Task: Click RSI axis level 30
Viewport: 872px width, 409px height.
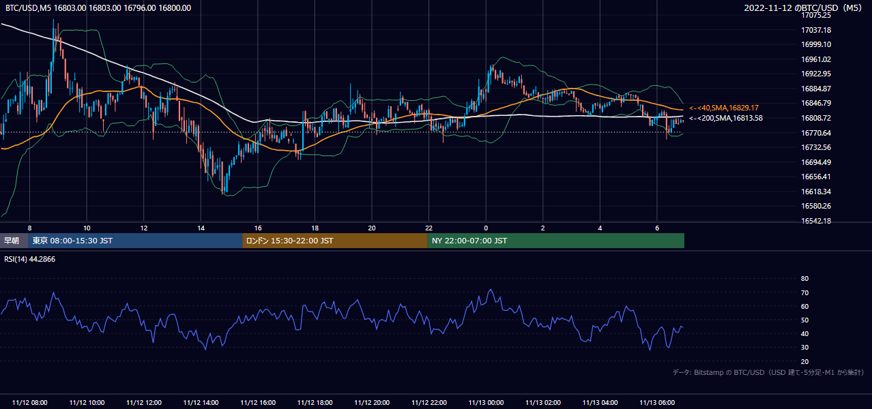Action: point(804,348)
